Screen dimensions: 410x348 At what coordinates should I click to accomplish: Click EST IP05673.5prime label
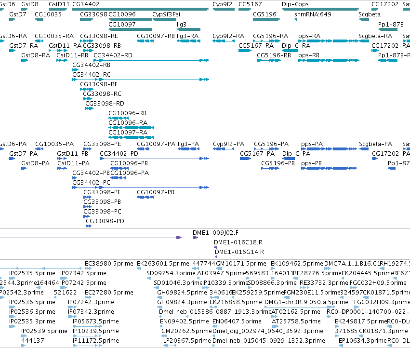tap(96, 321)
